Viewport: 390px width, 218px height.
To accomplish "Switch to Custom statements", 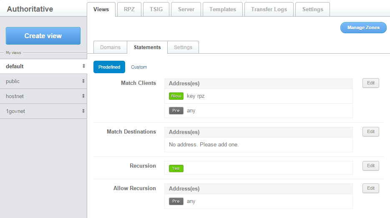I will tap(139, 67).
